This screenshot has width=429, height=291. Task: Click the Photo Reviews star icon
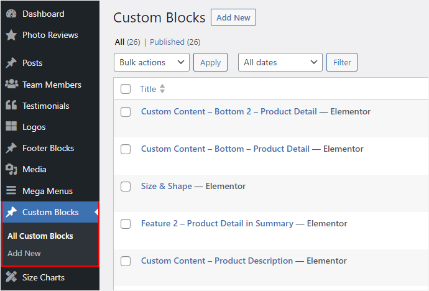pyautogui.click(x=11, y=35)
